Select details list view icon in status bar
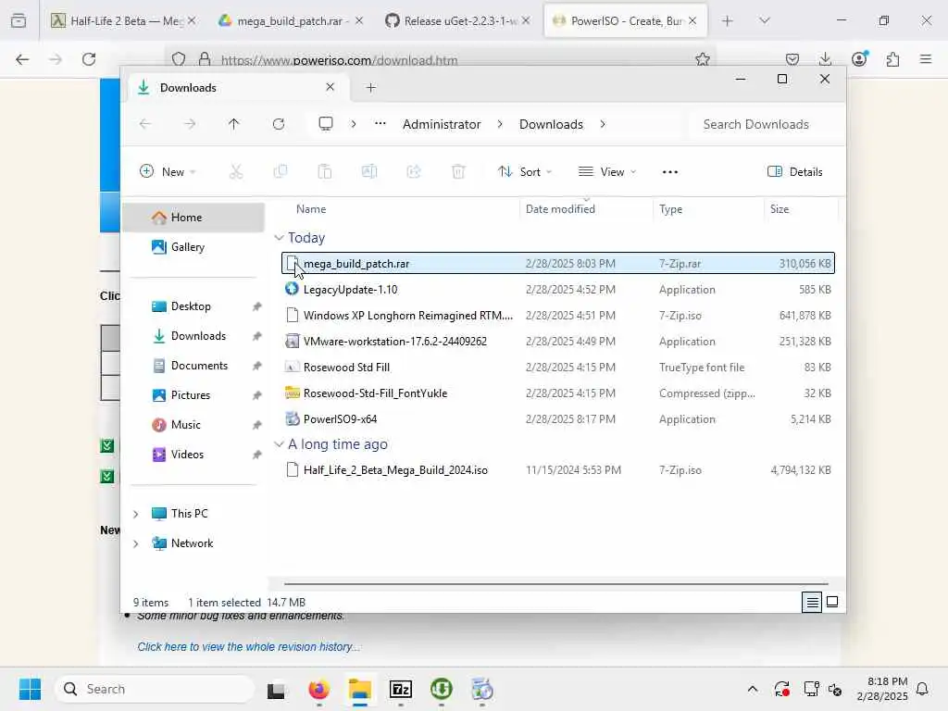948x711 pixels. pyautogui.click(x=812, y=602)
